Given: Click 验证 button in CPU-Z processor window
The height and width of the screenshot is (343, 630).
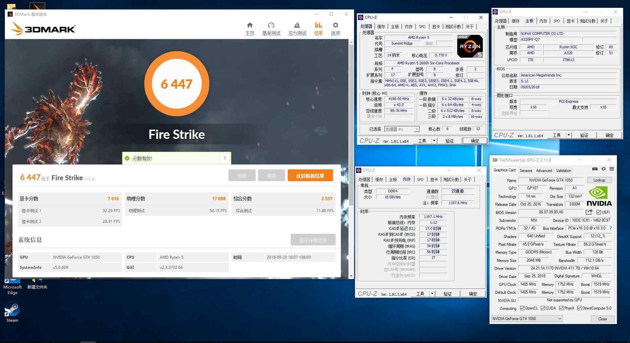Looking at the screenshot, I should pos(449,141).
